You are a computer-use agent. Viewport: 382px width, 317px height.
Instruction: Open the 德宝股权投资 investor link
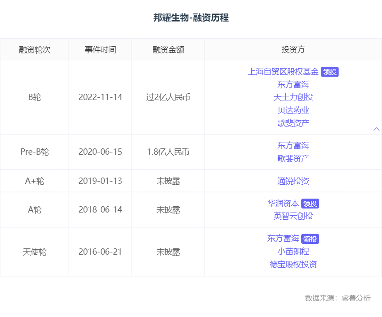293,264
